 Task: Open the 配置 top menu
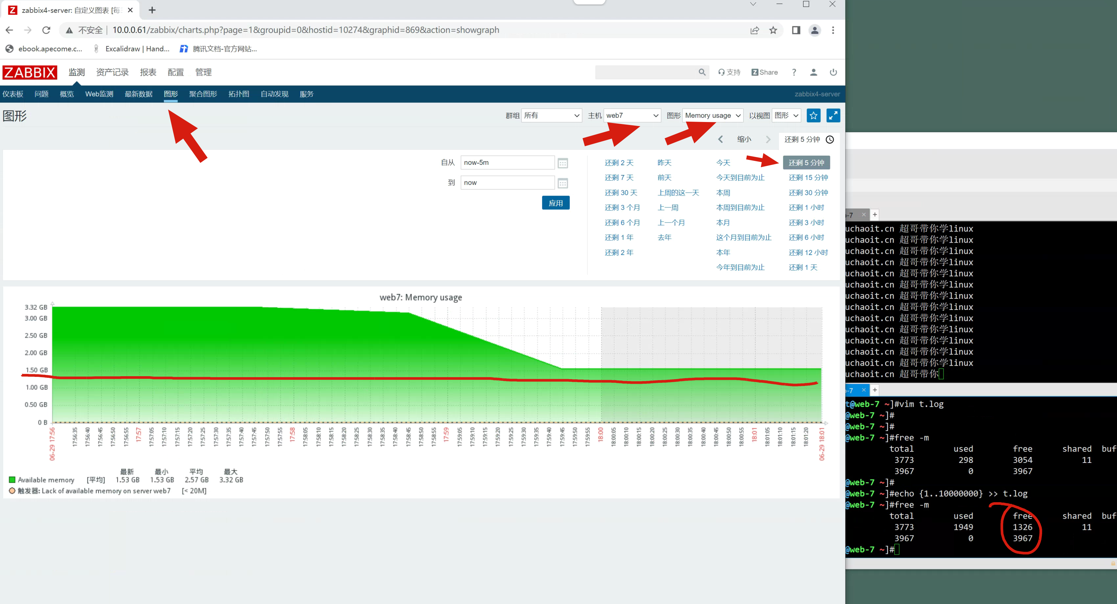point(176,72)
